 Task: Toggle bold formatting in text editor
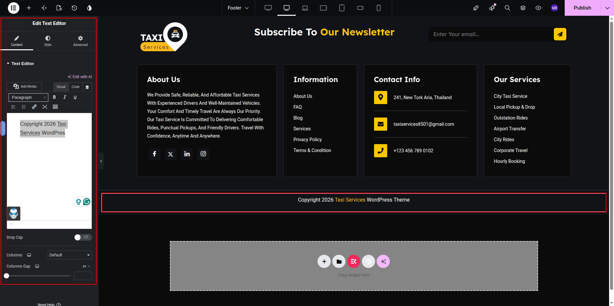click(x=54, y=97)
